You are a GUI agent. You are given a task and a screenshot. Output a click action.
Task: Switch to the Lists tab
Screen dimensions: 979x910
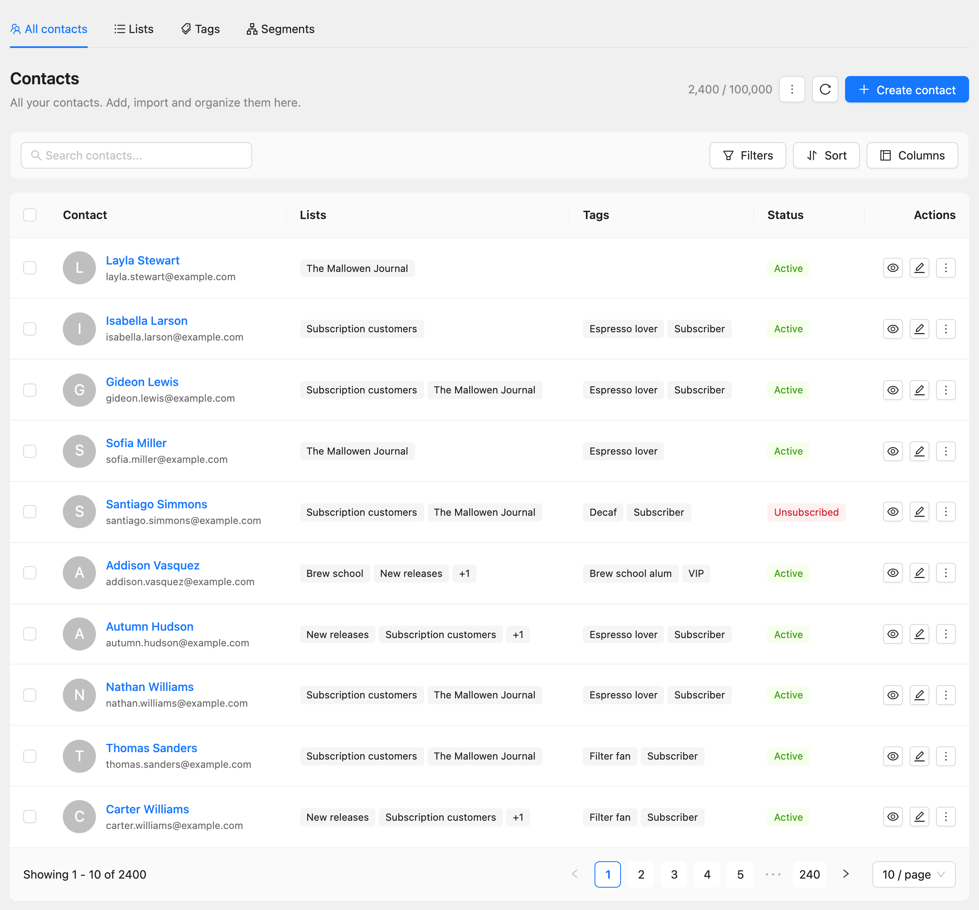tap(134, 29)
